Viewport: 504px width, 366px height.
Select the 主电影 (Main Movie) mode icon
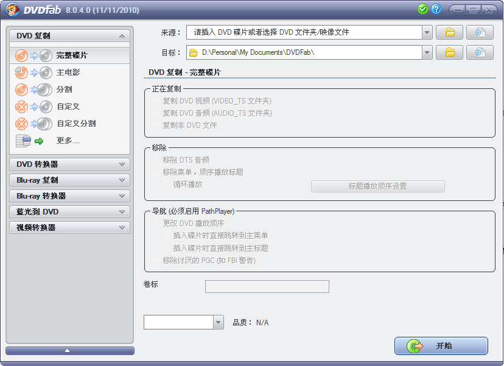[x=22, y=72]
